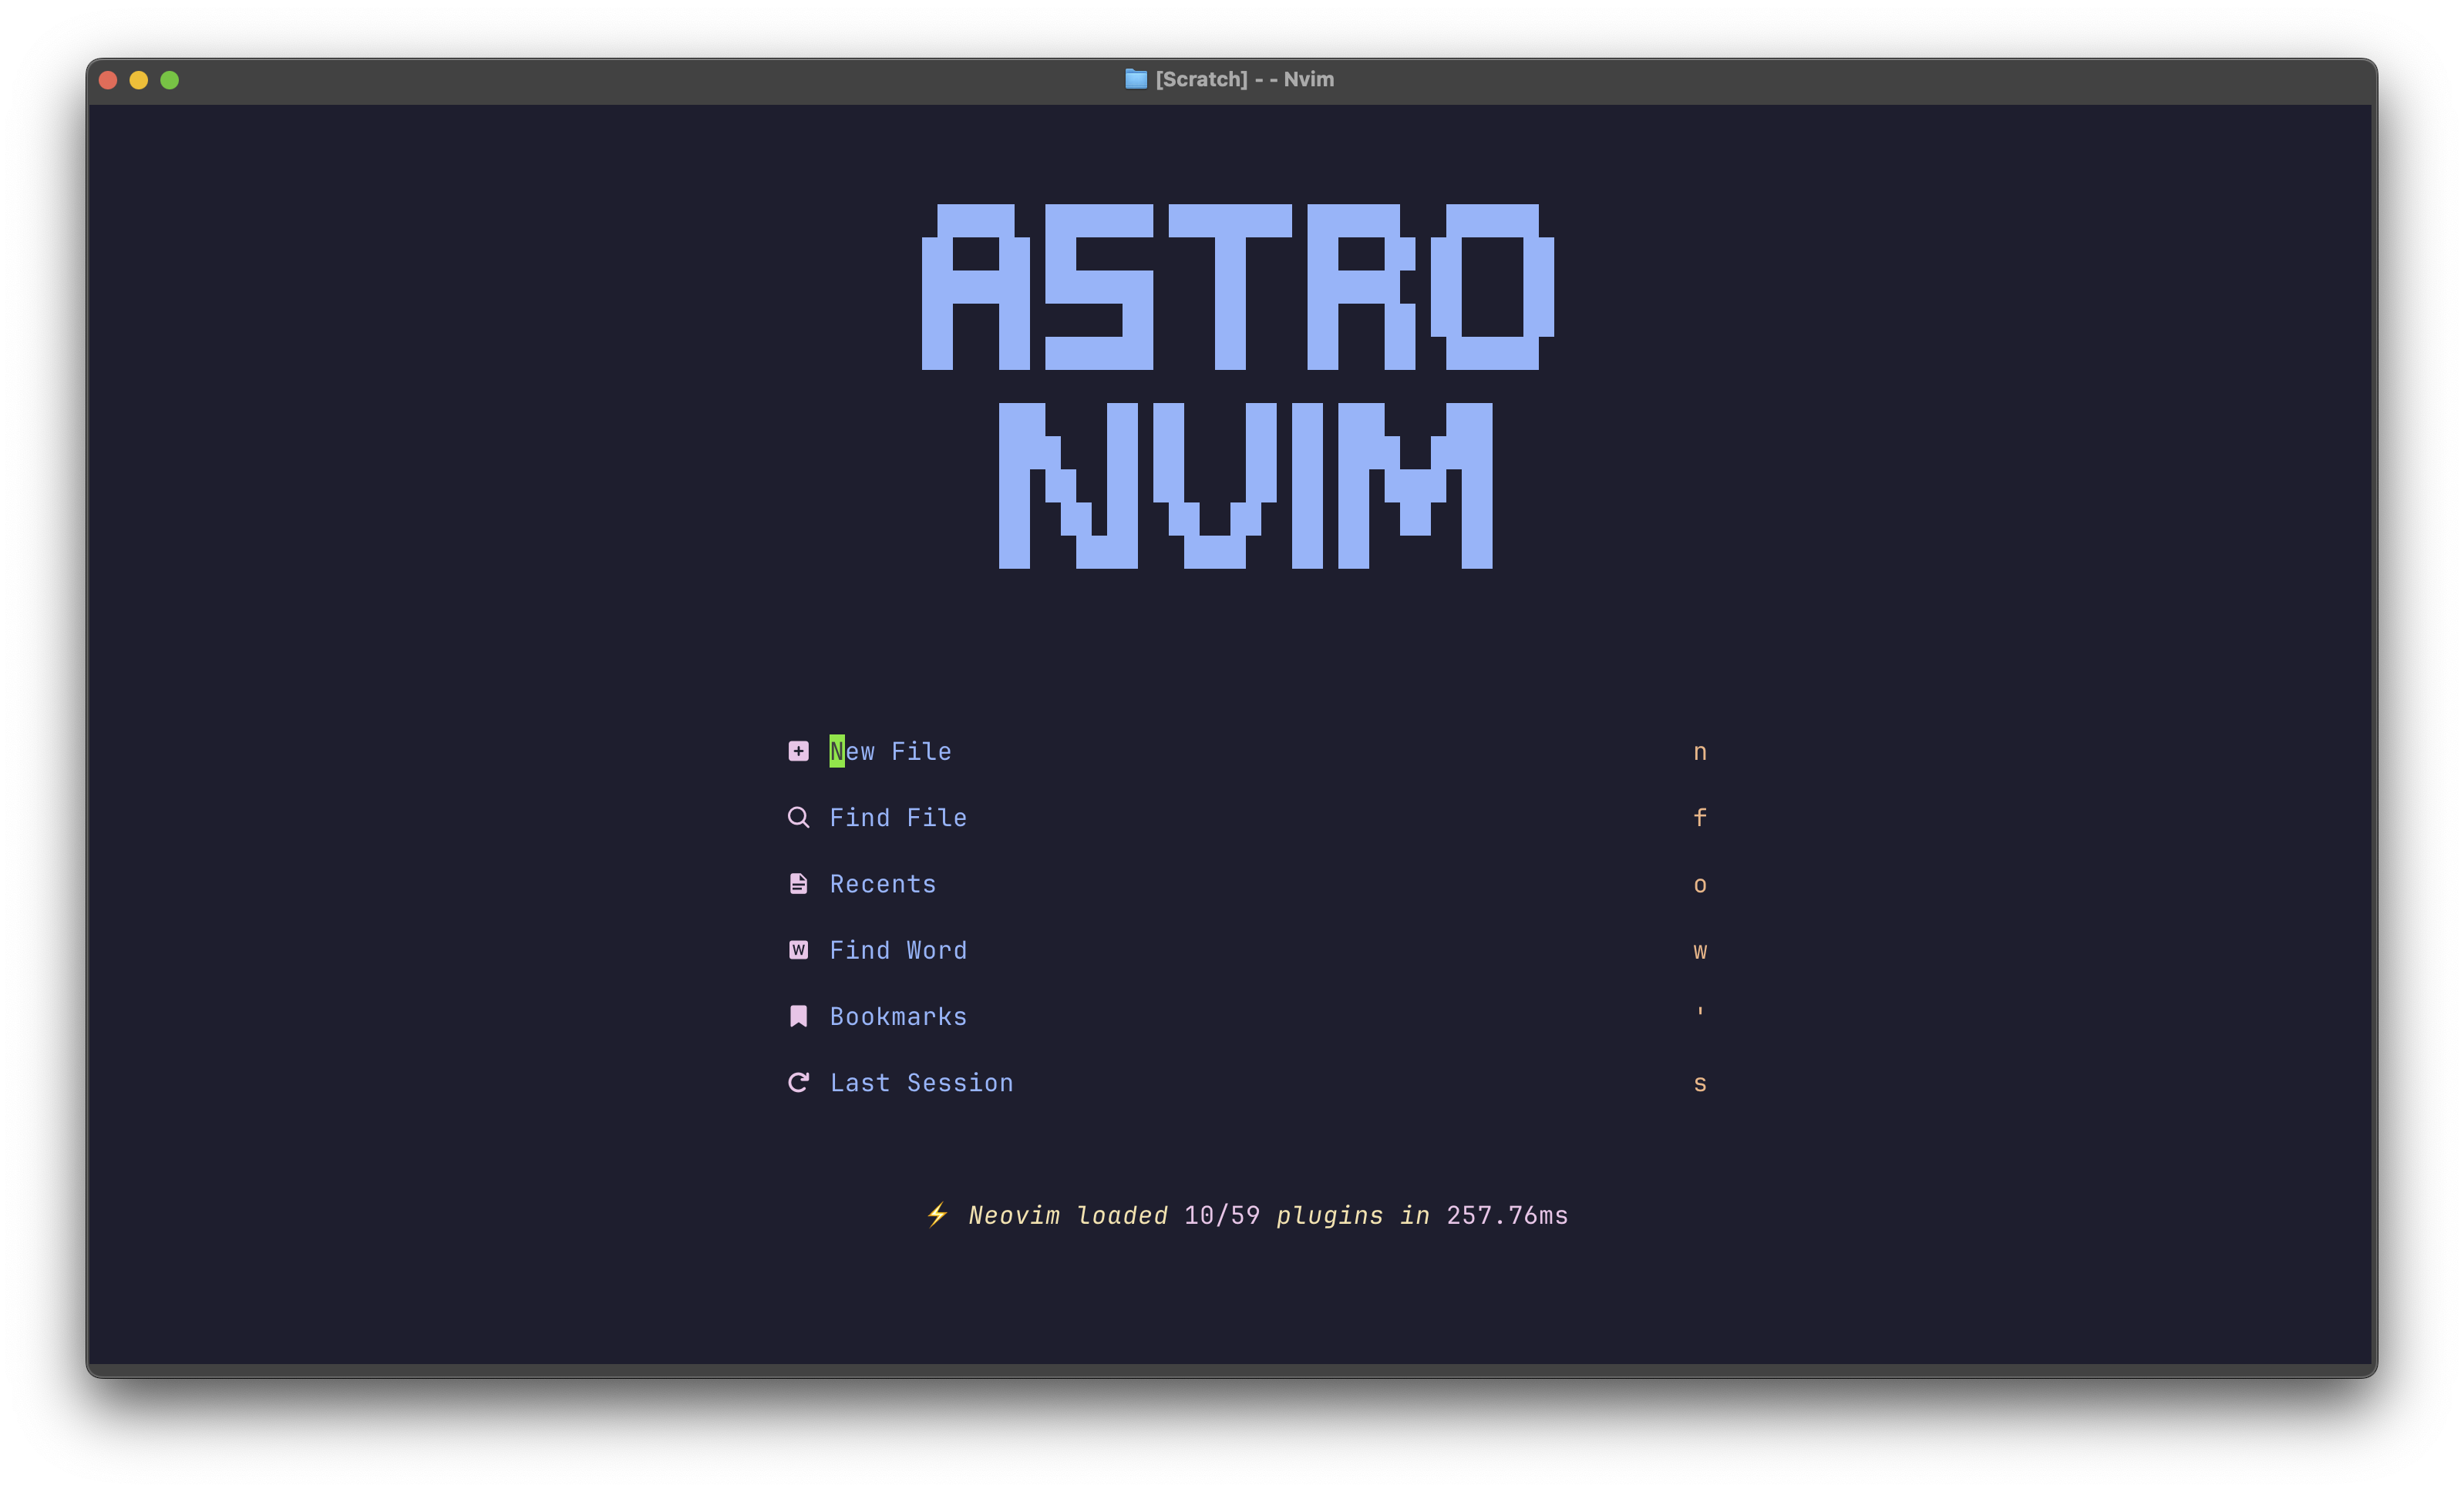Open the Recents list
The width and height of the screenshot is (2464, 1492).
(x=882, y=882)
